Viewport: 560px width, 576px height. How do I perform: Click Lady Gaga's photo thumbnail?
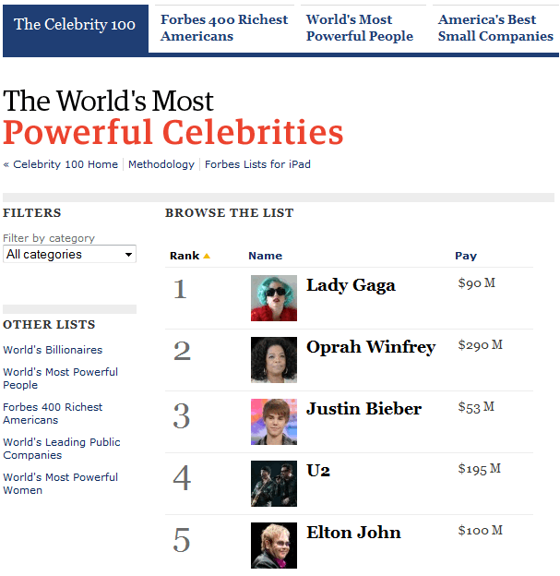274,298
